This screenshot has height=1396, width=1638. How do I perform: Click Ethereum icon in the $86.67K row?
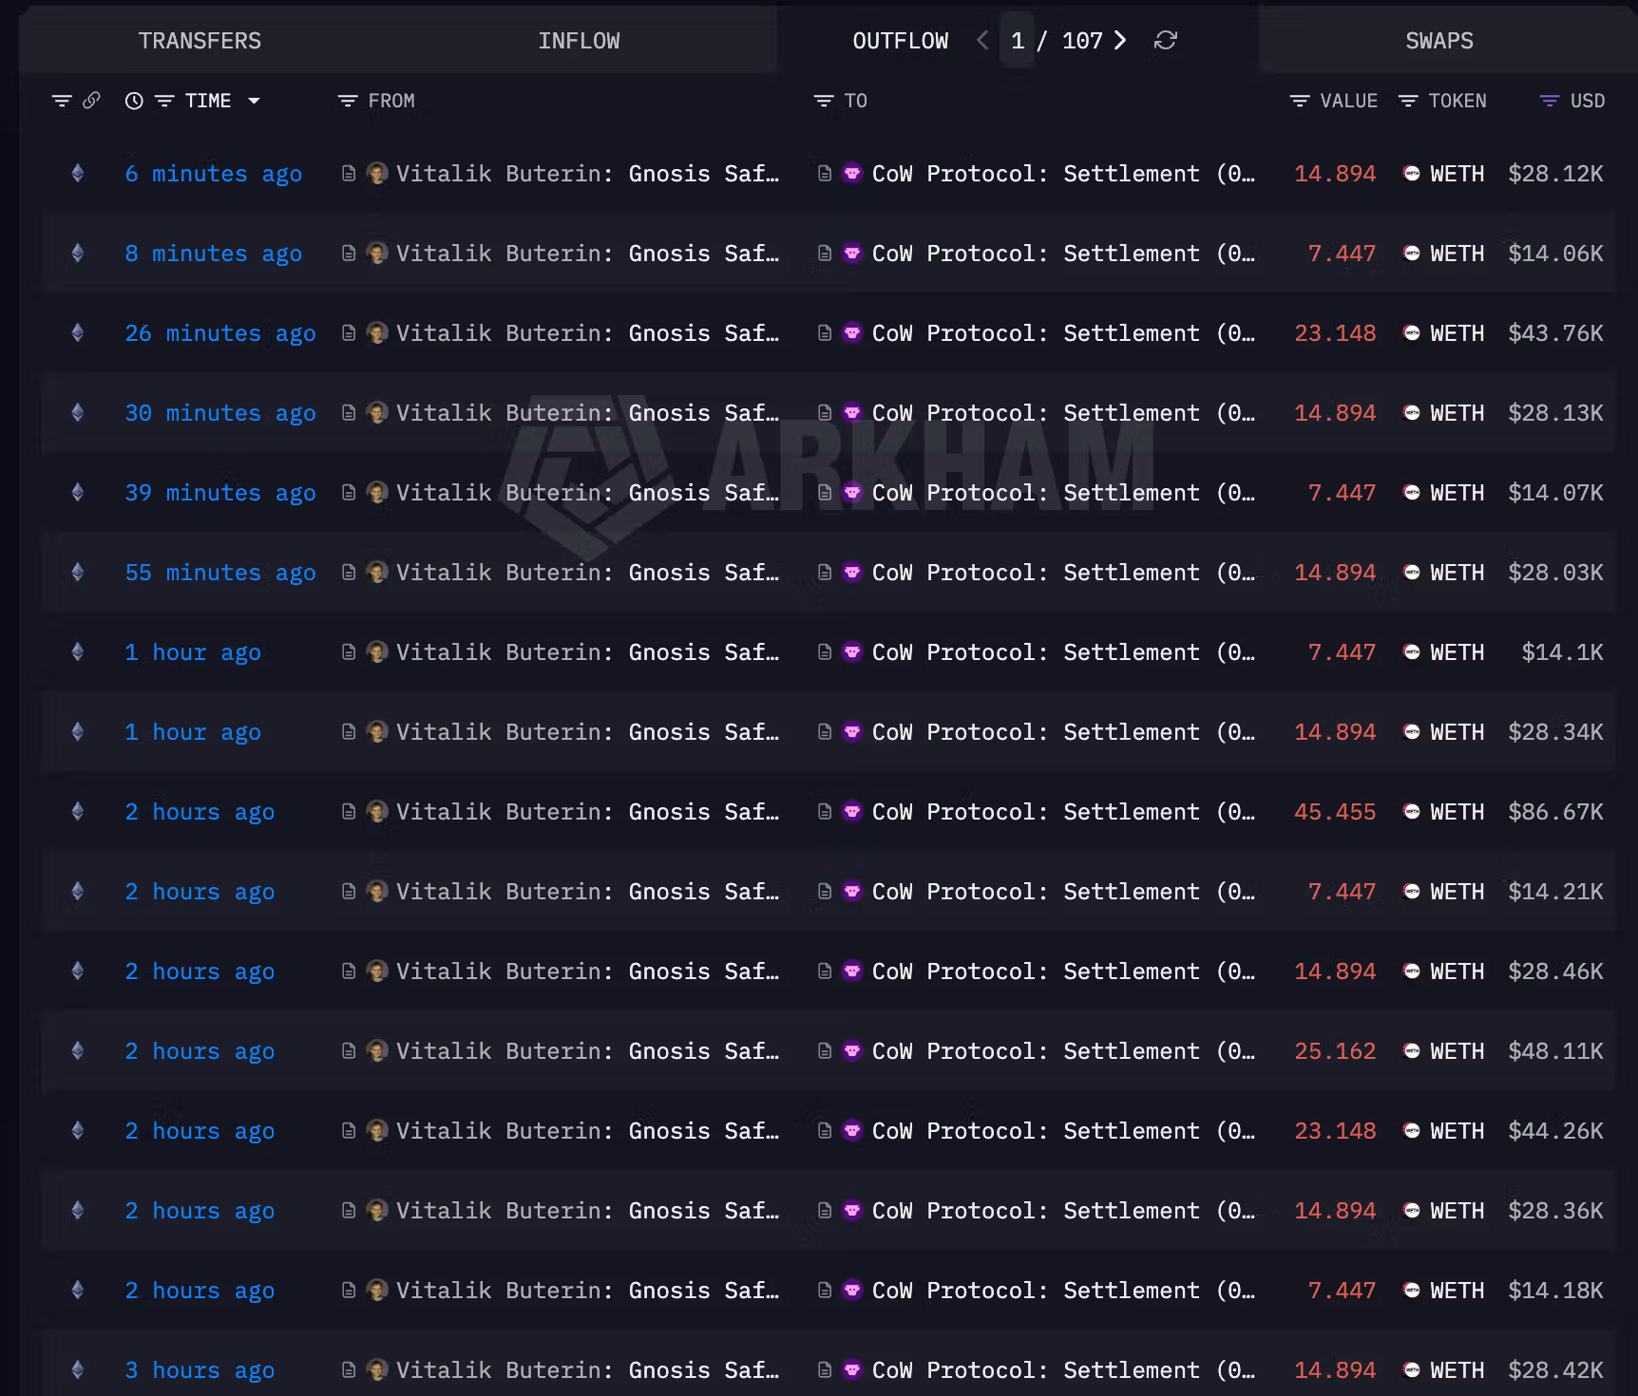pos(78,811)
